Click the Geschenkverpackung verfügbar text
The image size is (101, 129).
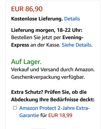click(x=48, y=77)
